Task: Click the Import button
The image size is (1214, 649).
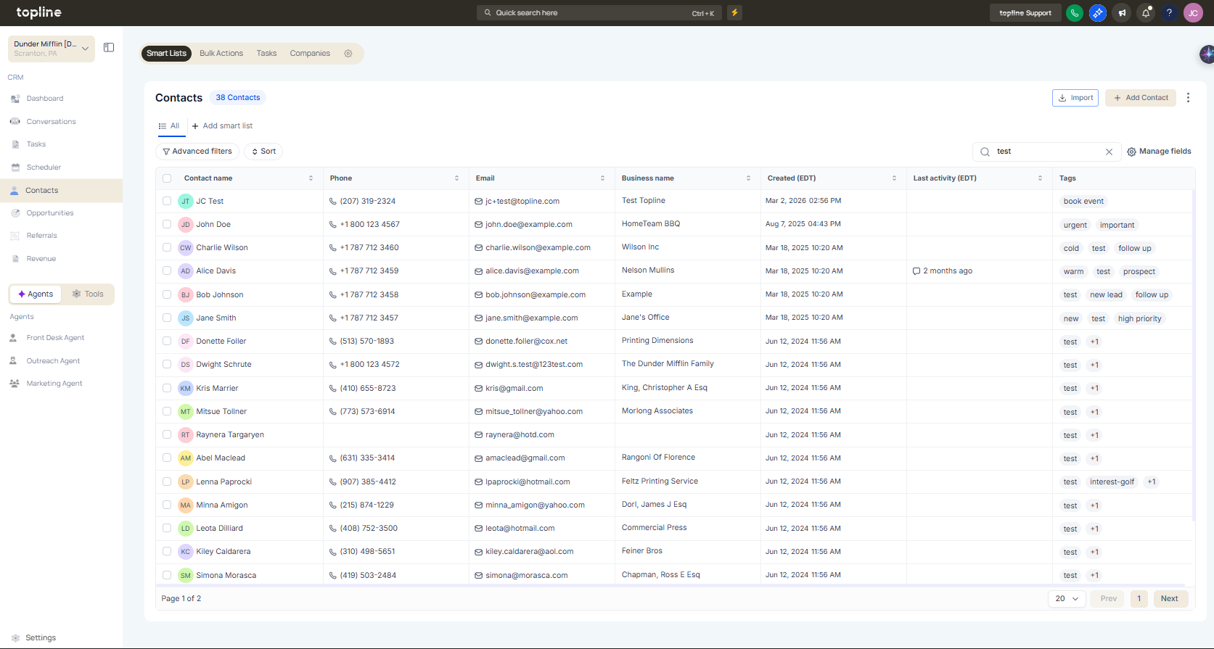Action: (1075, 98)
